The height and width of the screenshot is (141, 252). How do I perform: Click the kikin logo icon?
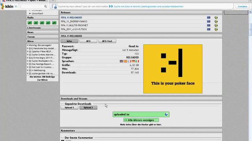pos(2,6)
